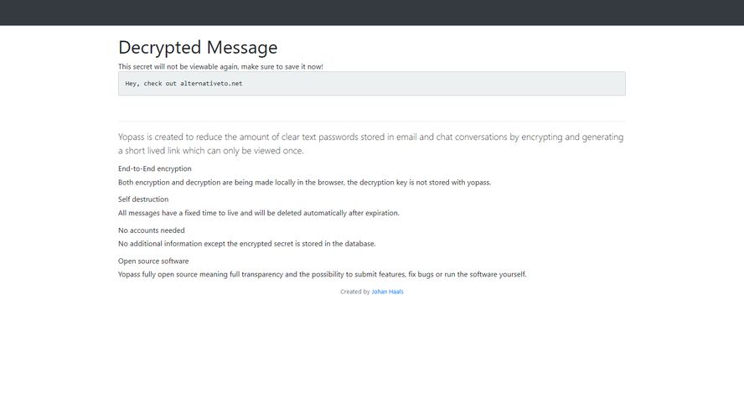This screenshot has height=419, width=744.
Task: Click 'short lived link' line of the intro
Action: click(210, 151)
